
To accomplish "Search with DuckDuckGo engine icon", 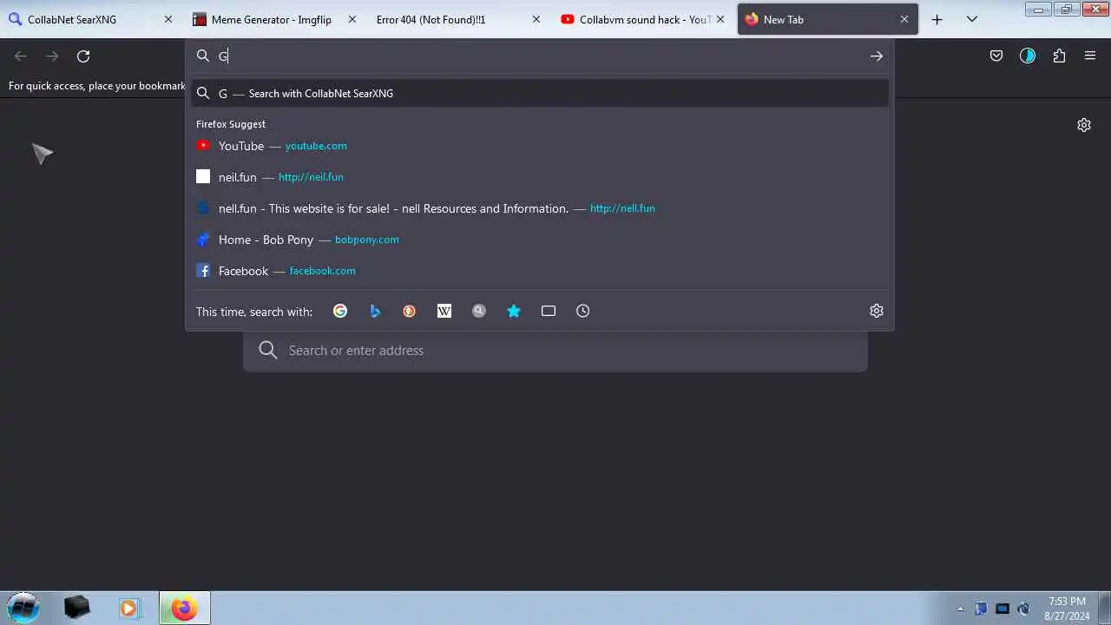I will (410, 311).
